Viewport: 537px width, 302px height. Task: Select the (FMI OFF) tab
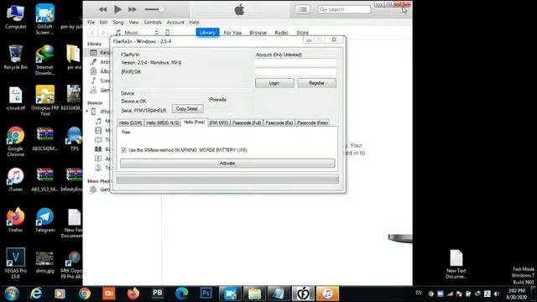[218, 122]
